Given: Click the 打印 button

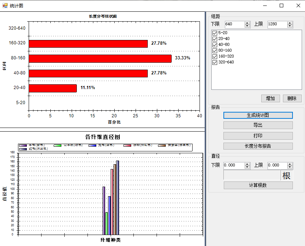Looking at the screenshot, I should pyautogui.click(x=258, y=136).
